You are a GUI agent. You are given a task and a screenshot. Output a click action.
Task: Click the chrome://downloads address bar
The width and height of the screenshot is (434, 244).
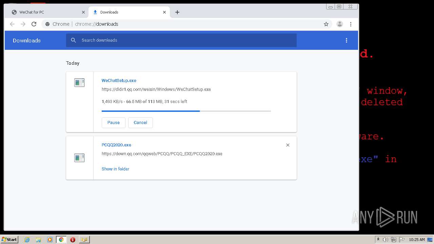click(186, 24)
